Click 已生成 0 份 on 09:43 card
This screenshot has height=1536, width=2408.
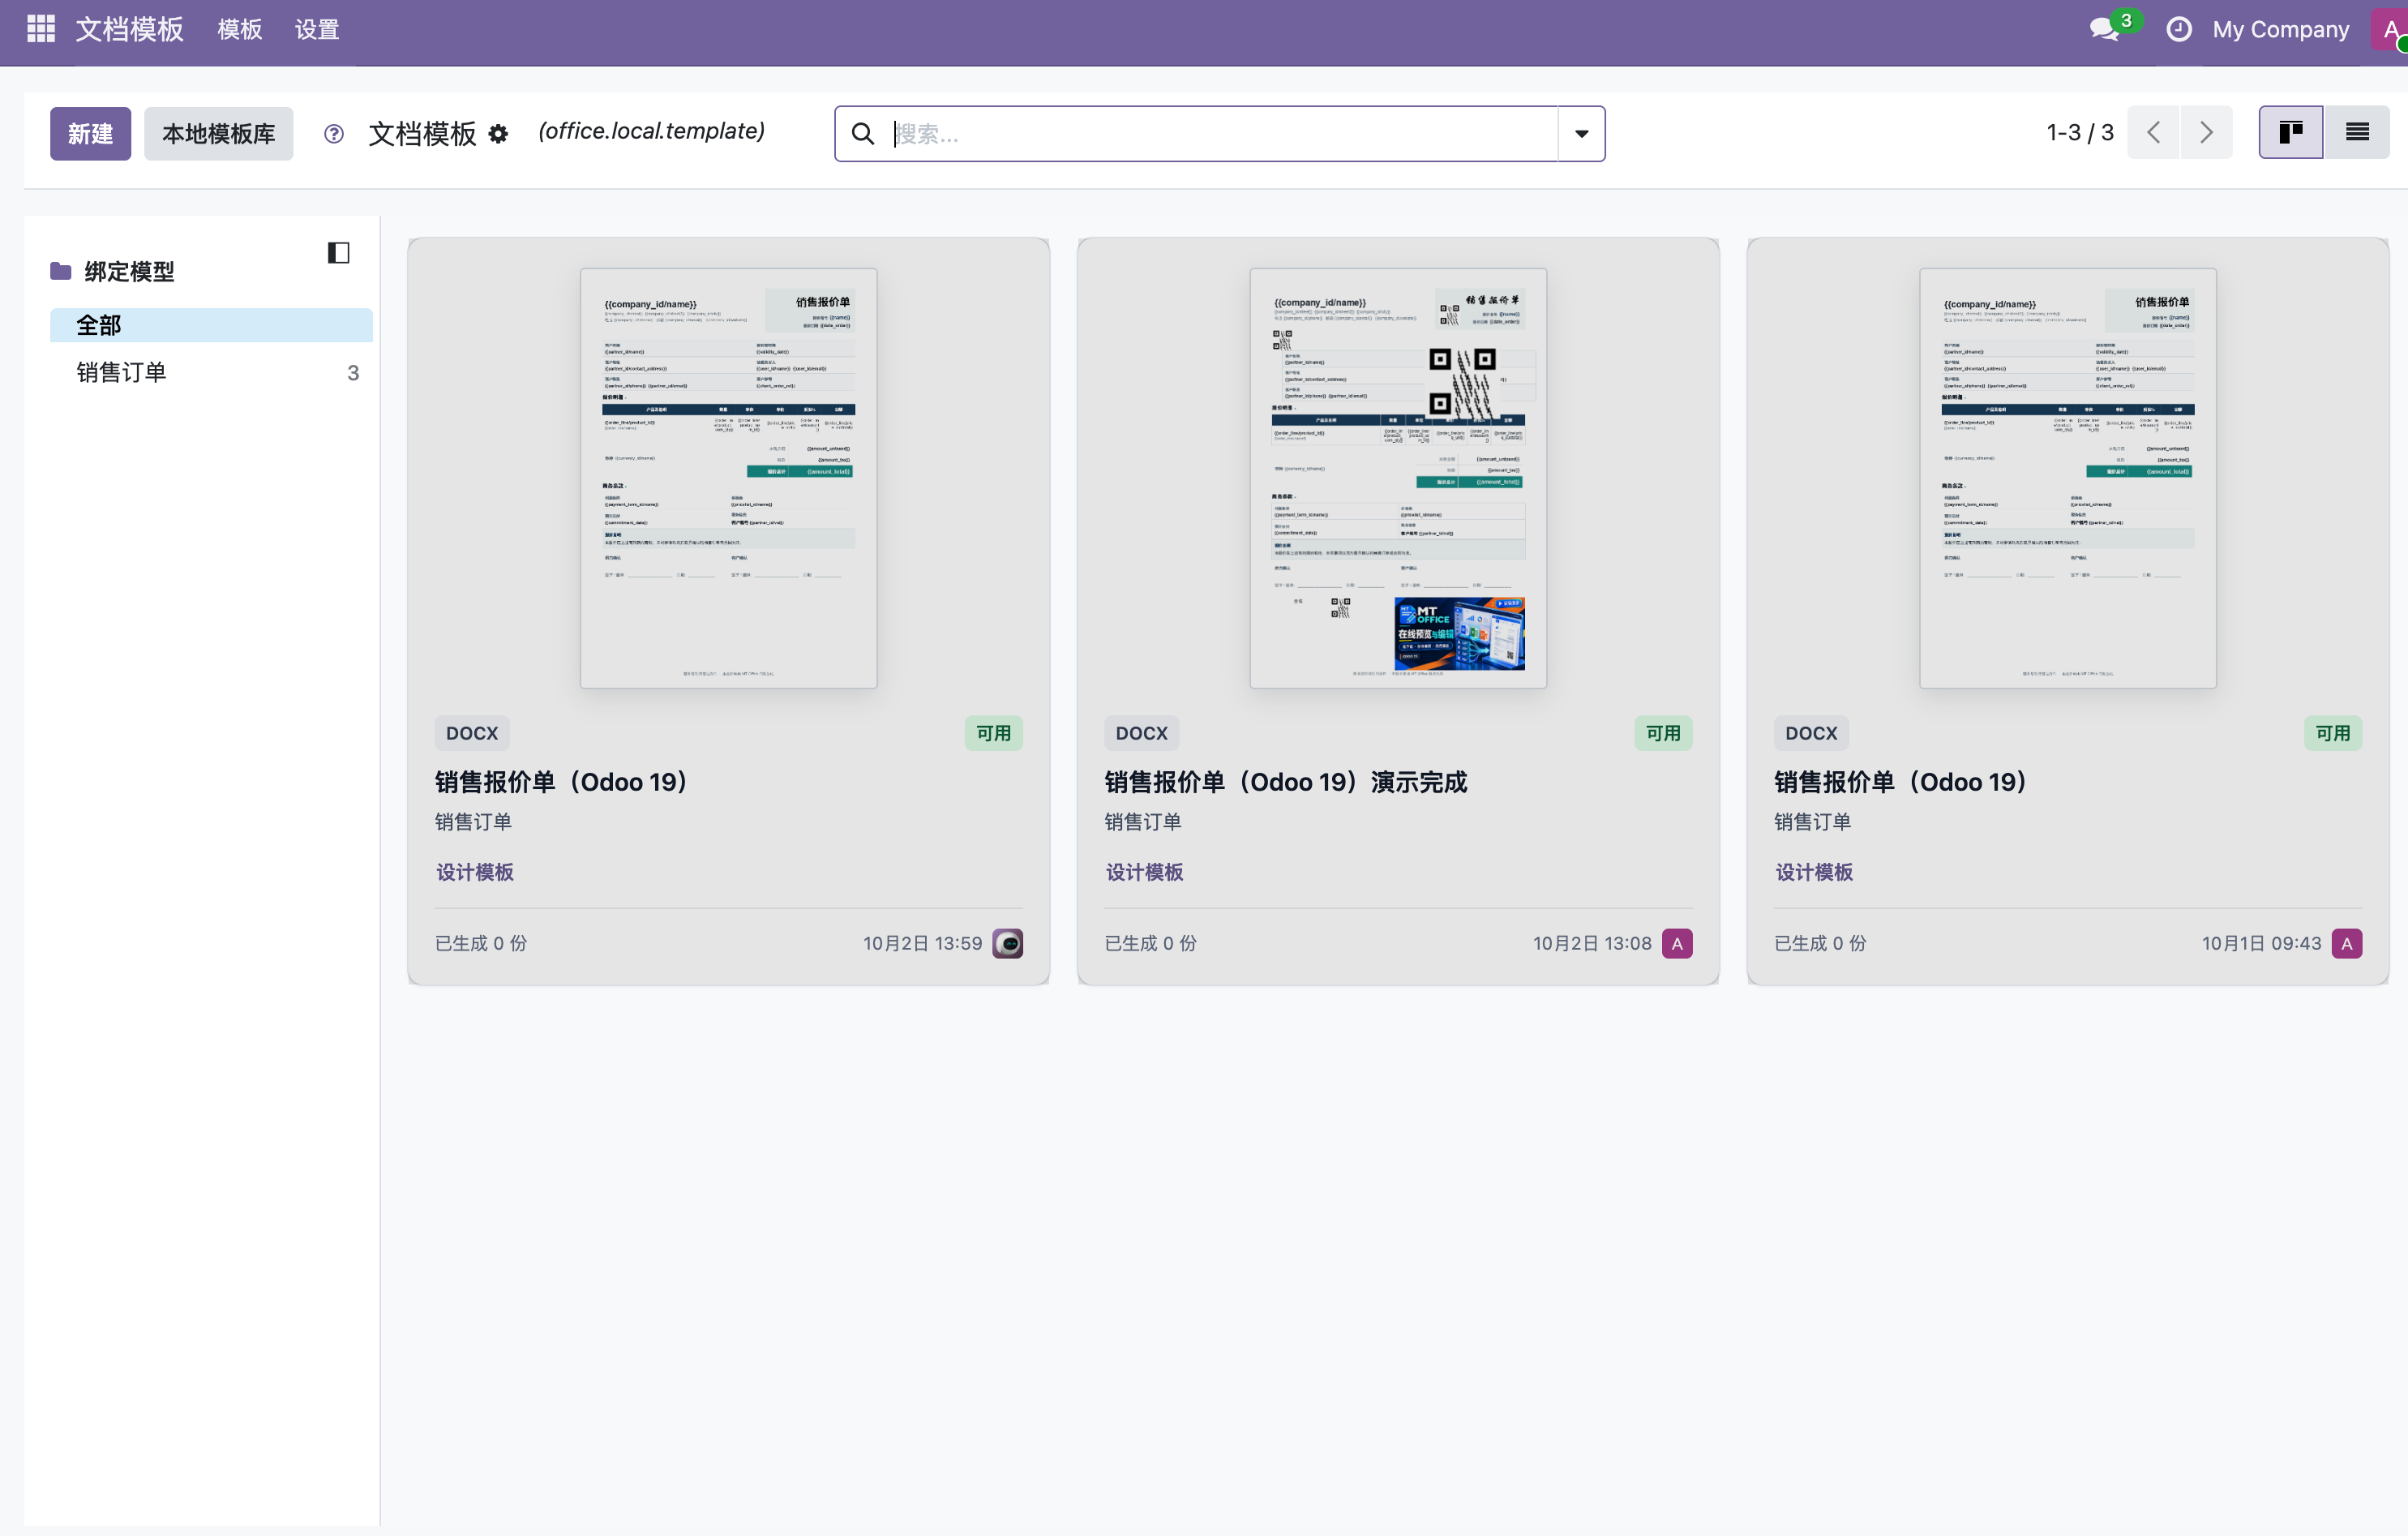(1819, 942)
